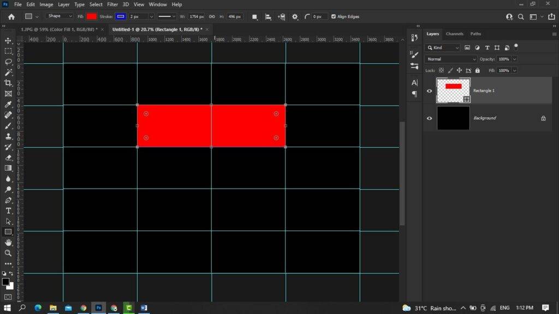Image resolution: width=559 pixels, height=314 pixels.
Task: Select the History Brush tool
Action: click(x=8, y=147)
